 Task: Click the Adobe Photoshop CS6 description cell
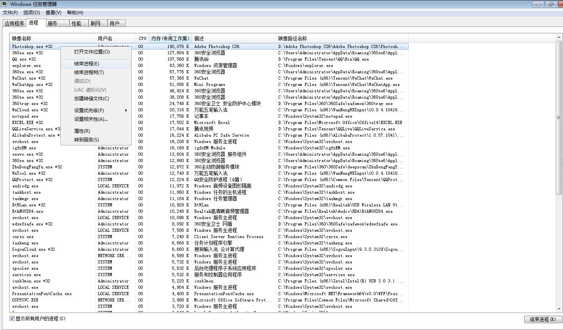(217, 46)
